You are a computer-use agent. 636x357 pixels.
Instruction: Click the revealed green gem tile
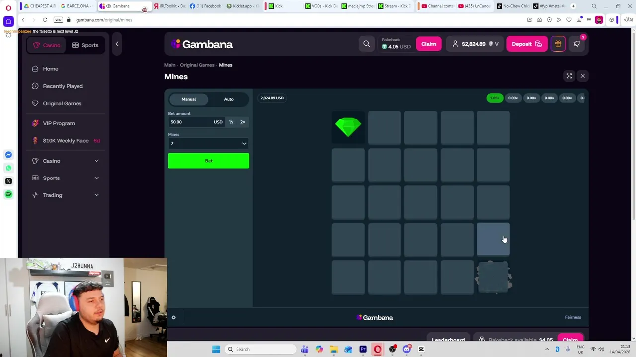click(x=348, y=127)
